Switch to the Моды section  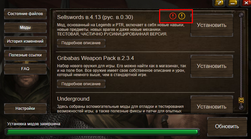click(x=25, y=28)
